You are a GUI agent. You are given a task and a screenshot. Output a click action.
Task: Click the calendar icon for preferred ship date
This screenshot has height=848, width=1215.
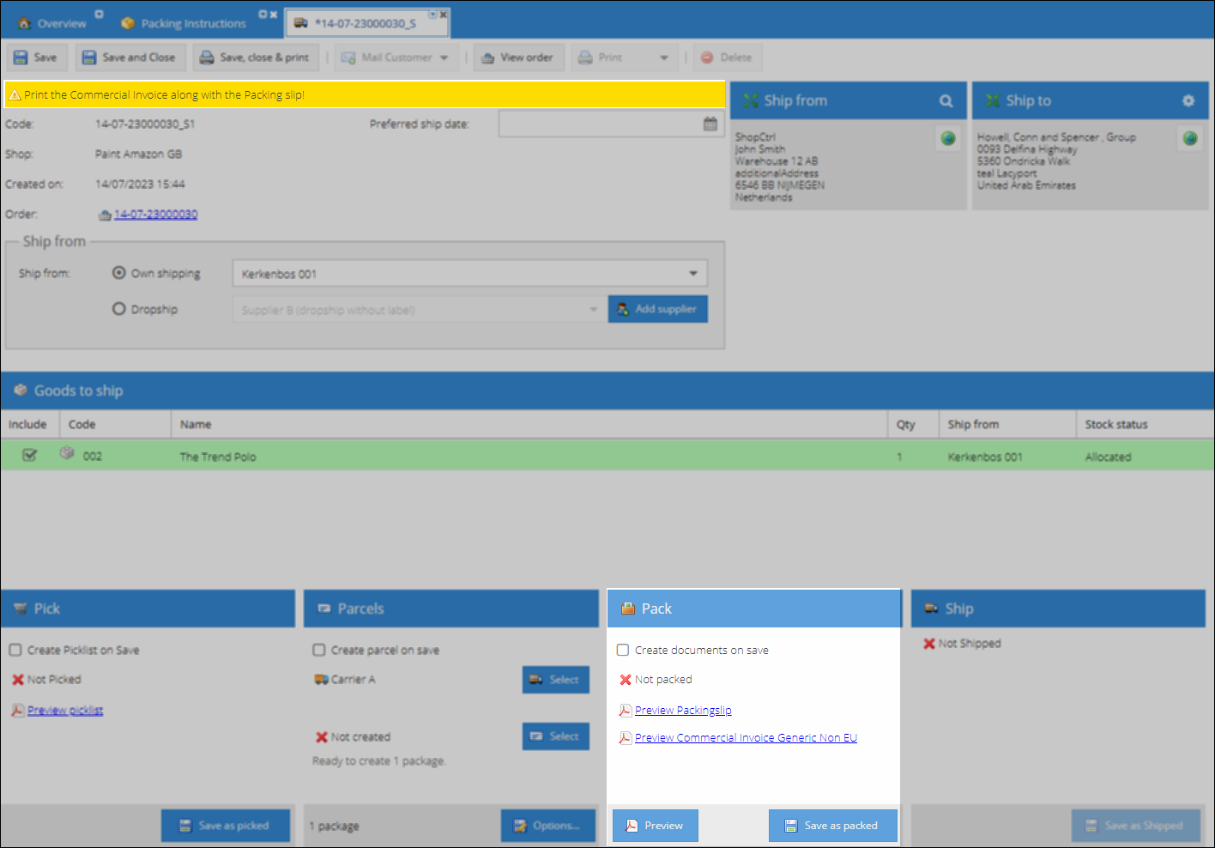(710, 124)
